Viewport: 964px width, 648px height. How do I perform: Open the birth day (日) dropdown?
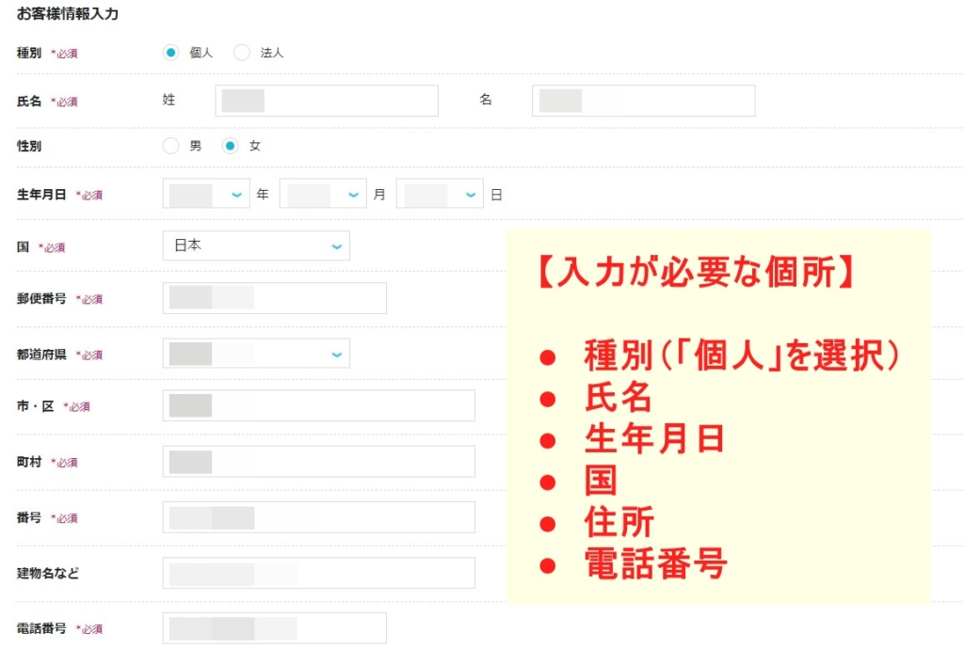tap(440, 194)
